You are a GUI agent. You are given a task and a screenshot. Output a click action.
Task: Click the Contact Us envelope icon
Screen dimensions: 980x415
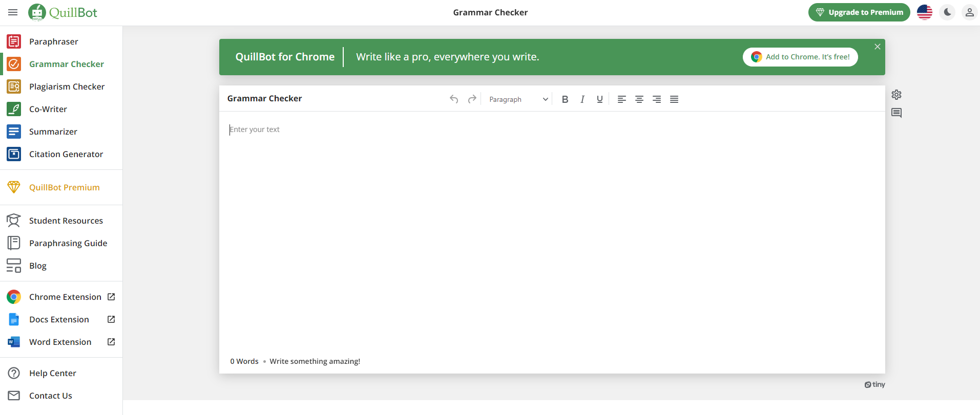tap(14, 396)
